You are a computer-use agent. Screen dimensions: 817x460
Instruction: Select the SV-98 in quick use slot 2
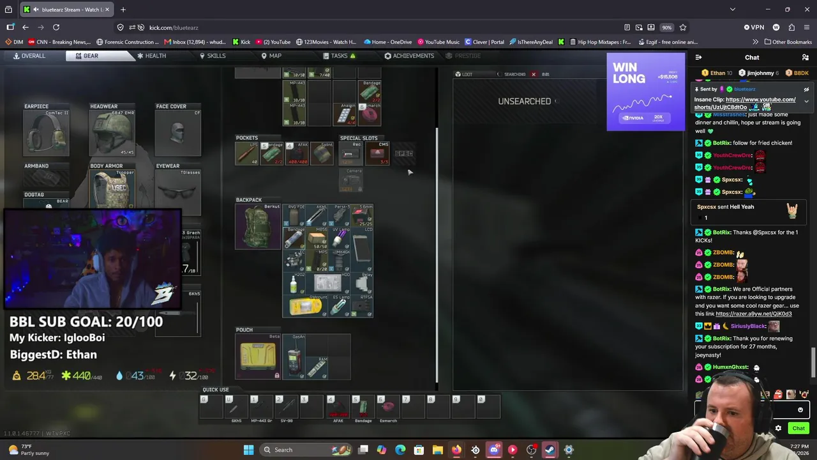pos(287,407)
